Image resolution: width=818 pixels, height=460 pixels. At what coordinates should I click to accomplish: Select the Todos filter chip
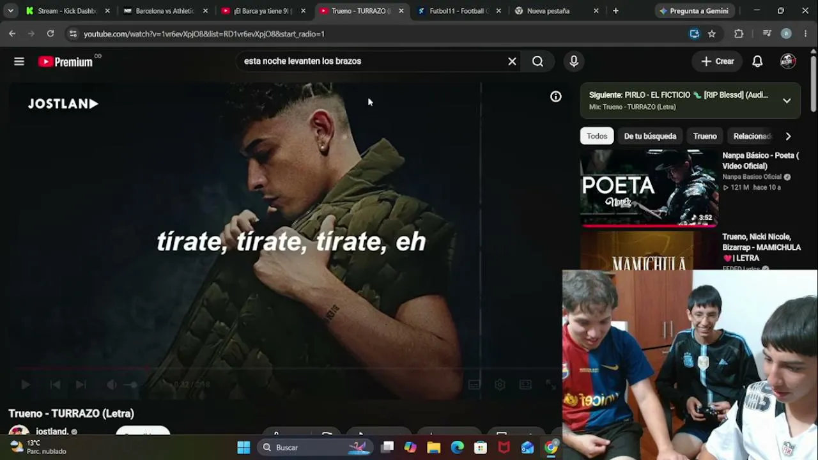597,136
